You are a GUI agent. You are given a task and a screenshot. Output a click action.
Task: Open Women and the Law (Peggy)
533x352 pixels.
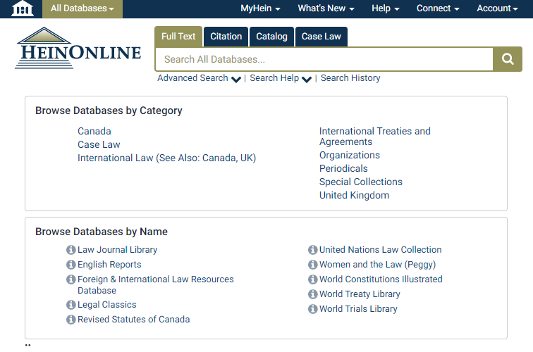[x=377, y=265]
